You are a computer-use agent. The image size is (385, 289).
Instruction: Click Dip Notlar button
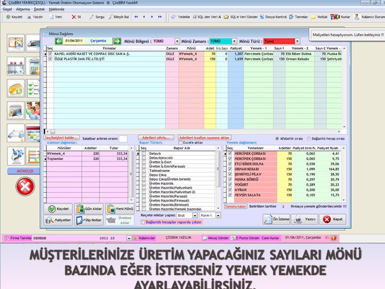(89, 219)
